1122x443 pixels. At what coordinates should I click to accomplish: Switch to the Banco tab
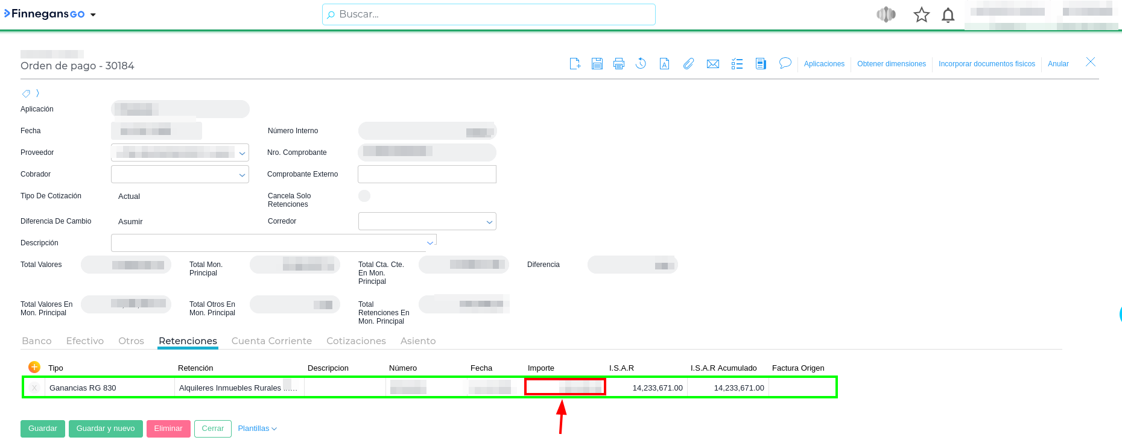pos(37,341)
